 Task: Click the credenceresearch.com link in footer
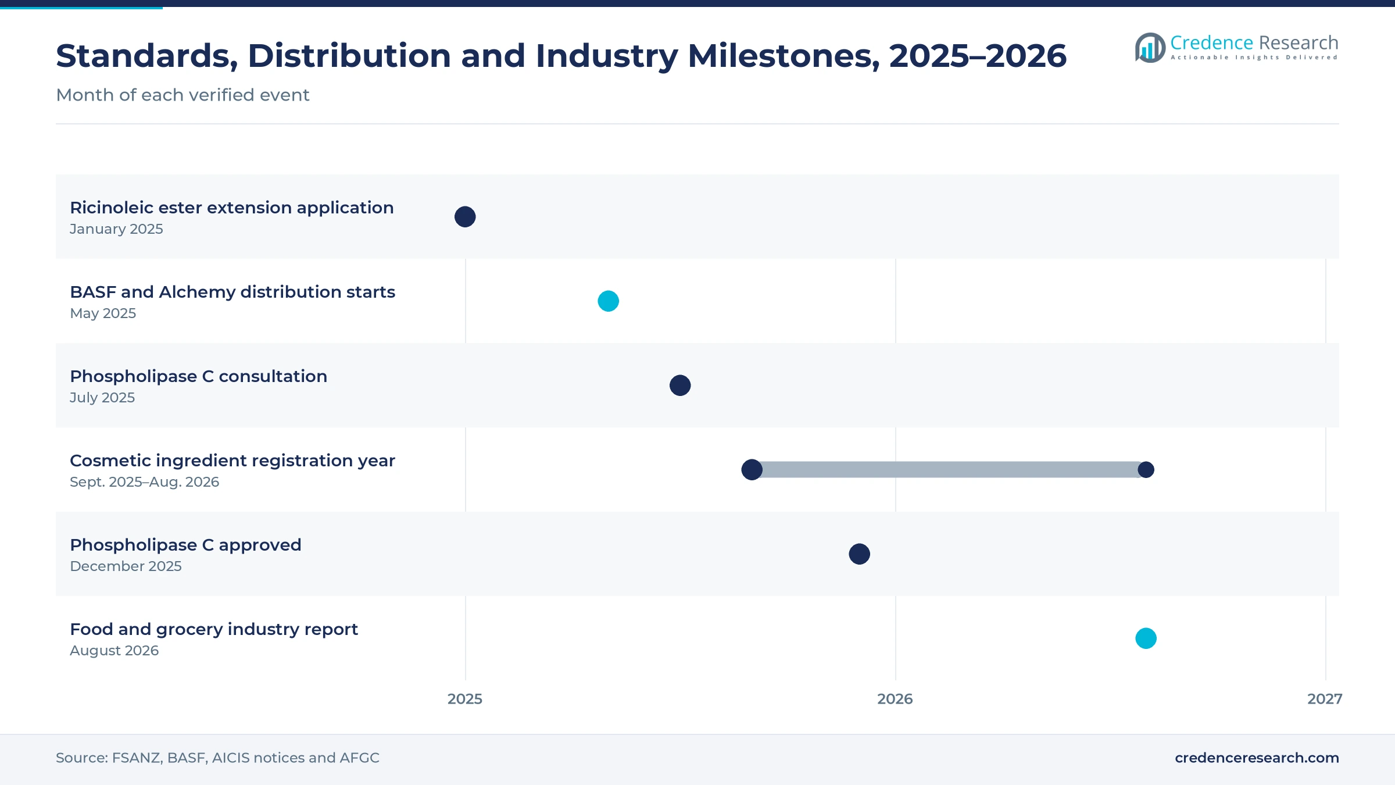tap(1257, 758)
